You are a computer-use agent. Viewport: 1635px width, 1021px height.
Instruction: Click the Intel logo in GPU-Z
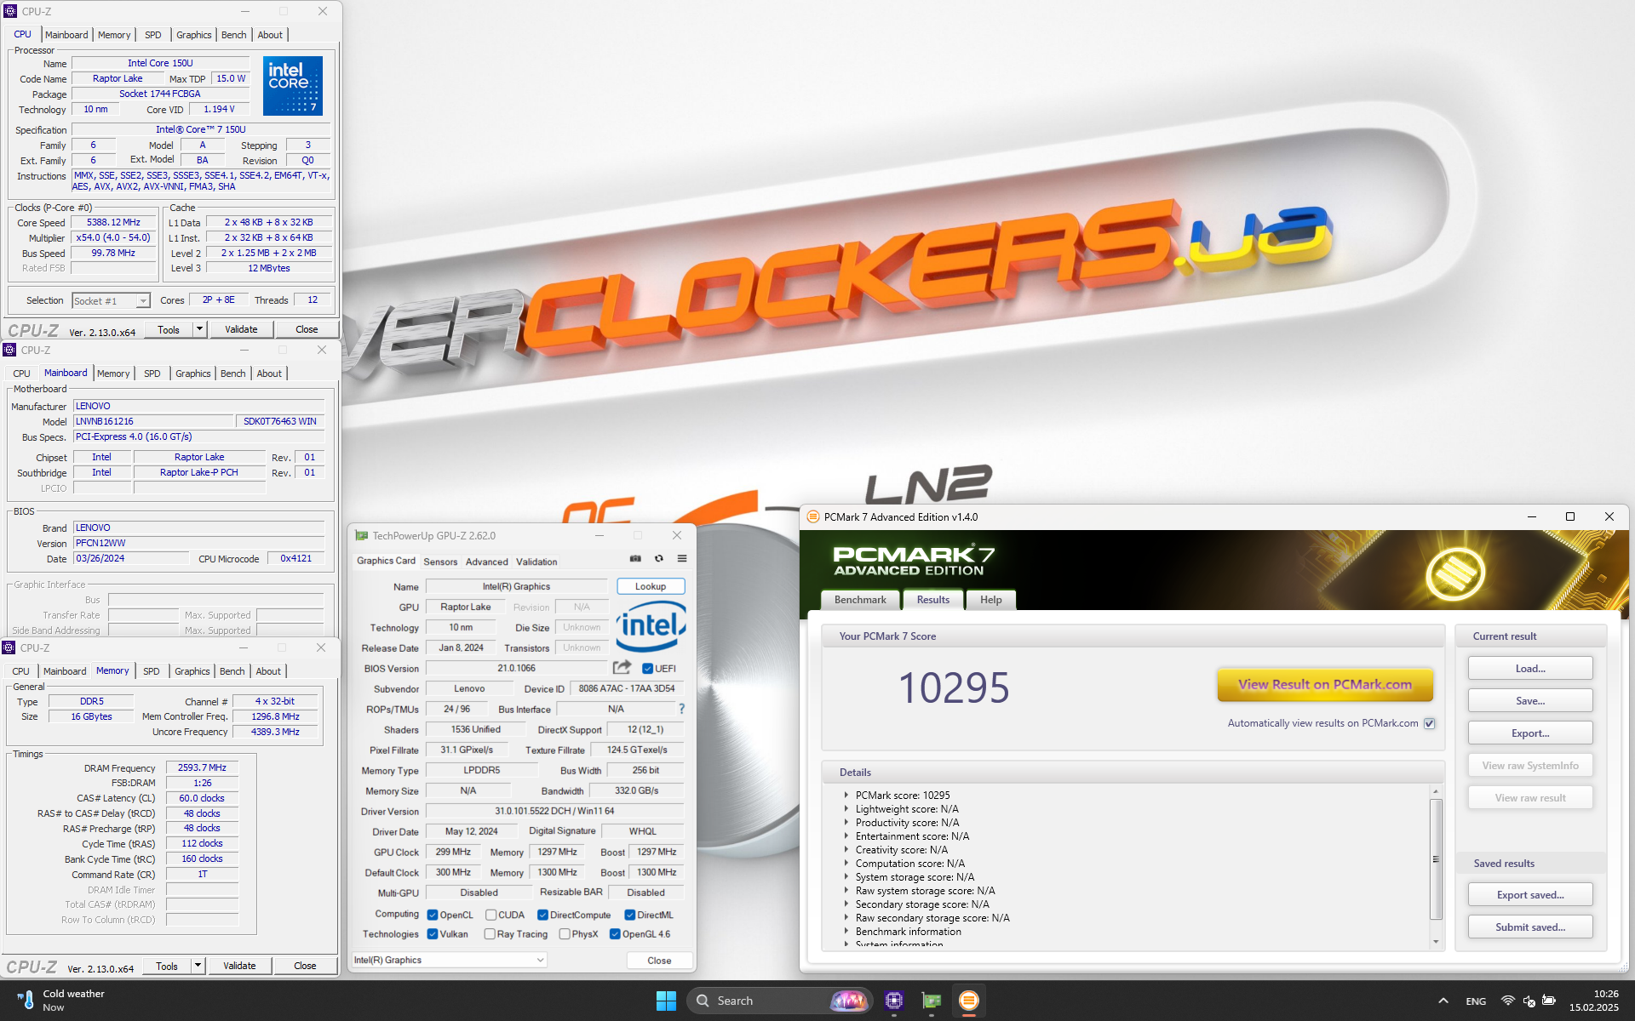click(651, 626)
